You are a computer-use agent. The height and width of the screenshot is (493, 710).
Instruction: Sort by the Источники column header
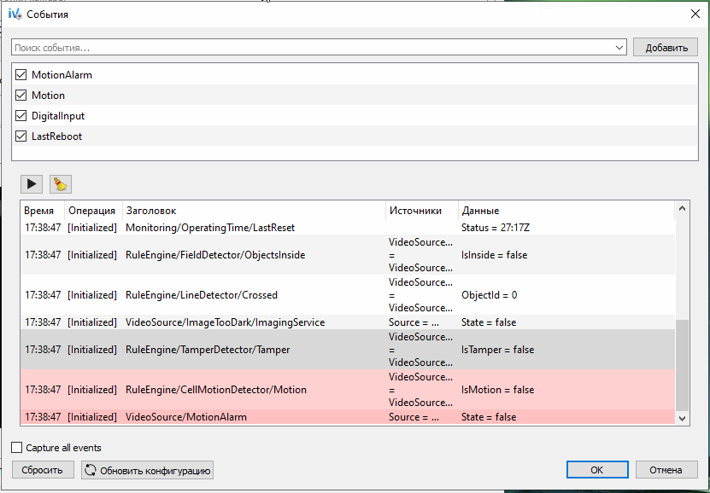pyautogui.click(x=422, y=211)
